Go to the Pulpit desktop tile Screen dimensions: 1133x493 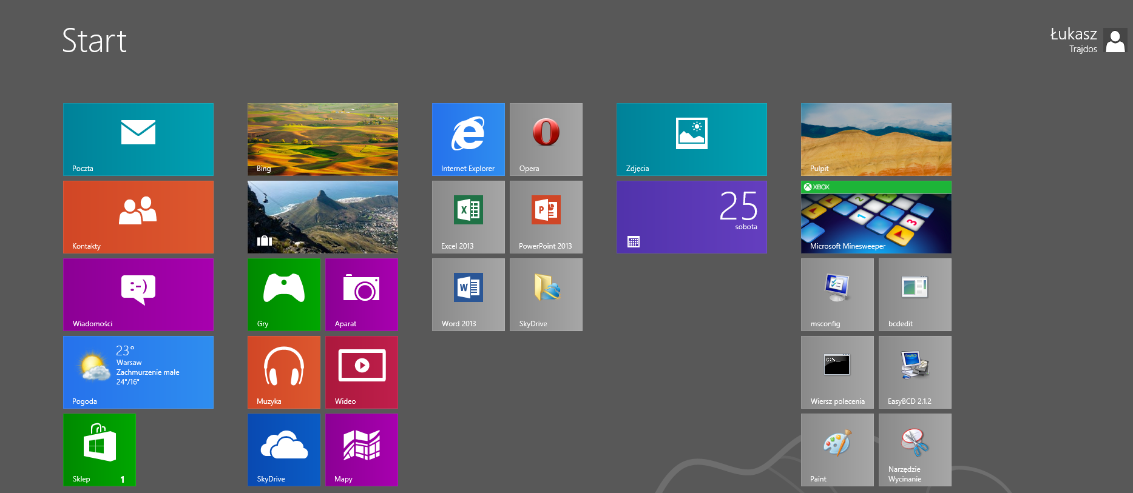tap(876, 139)
